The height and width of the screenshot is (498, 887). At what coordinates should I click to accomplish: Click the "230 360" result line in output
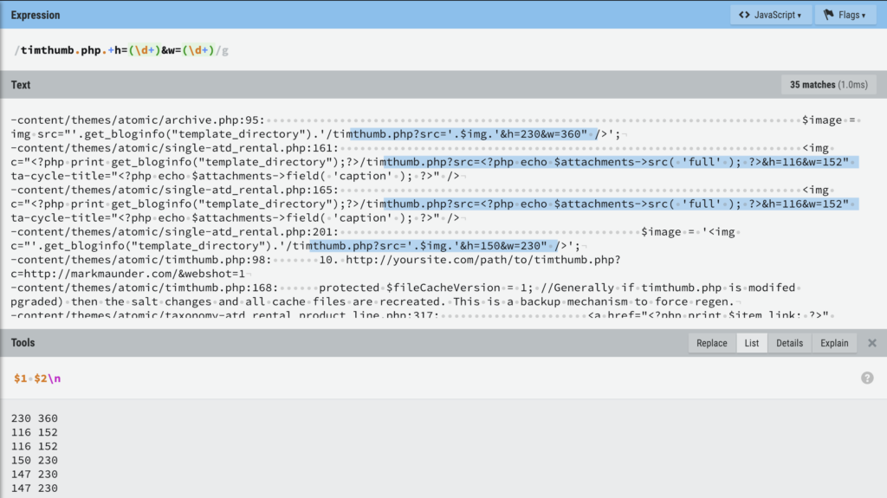(x=34, y=418)
